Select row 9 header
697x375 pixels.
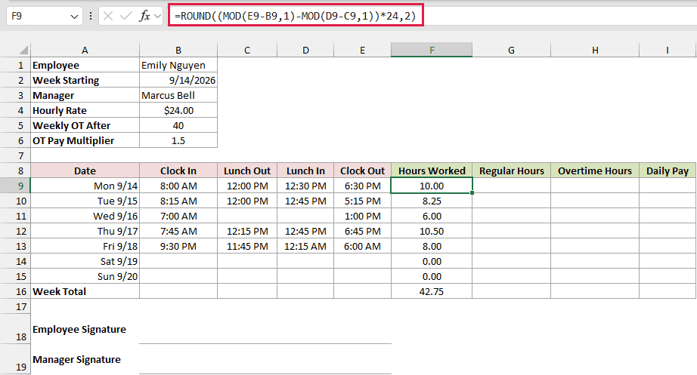pos(15,186)
